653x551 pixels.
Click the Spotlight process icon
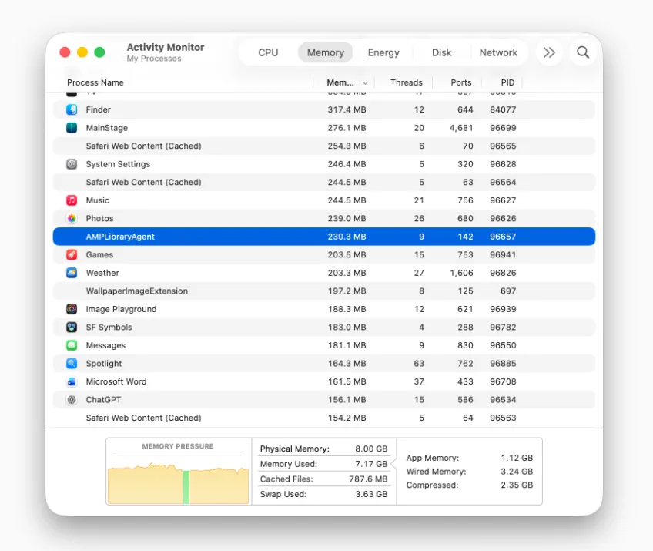coord(72,364)
